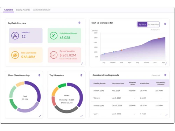
Task: Click the Investors person icon
Action: click(15, 36)
